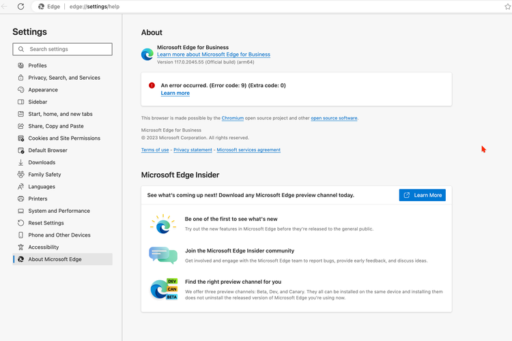Open the Family Safety section
This screenshot has height=341, width=512.
[x=44, y=175]
